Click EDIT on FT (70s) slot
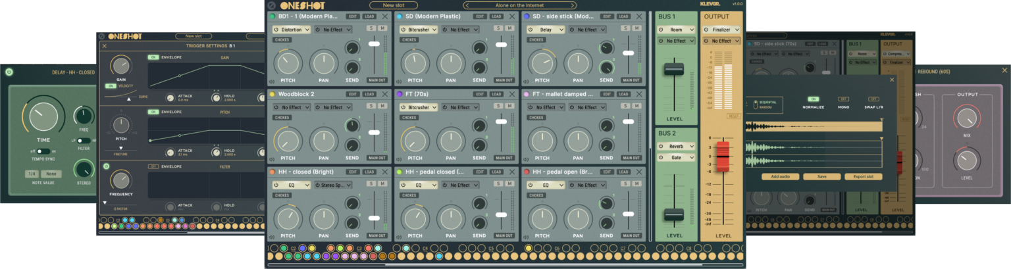 click(x=480, y=94)
